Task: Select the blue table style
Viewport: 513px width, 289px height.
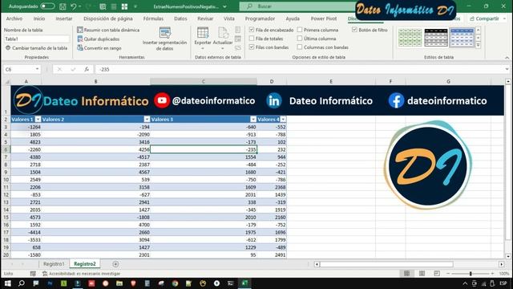Action: (462, 38)
